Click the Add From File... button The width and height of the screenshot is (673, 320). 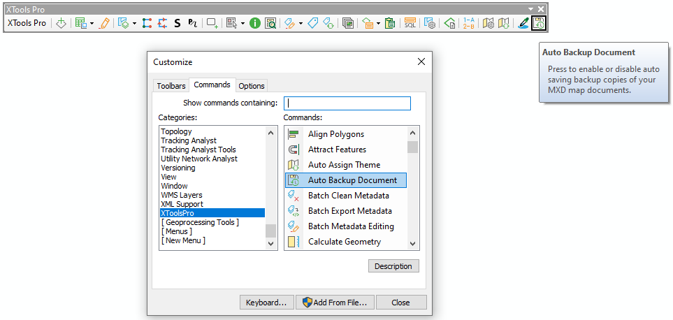click(x=335, y=303)
